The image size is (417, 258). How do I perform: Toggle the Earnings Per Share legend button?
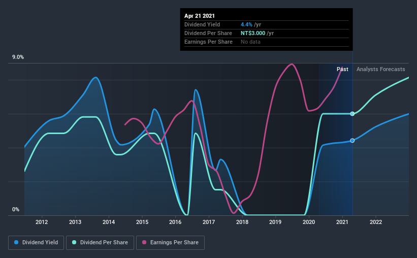coord(171,243)
